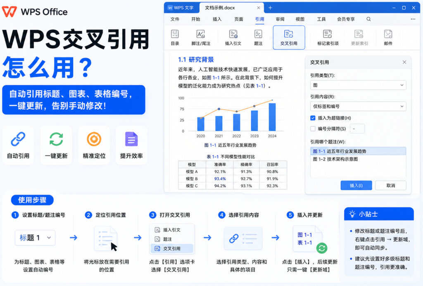Click 图 1-1 text in step 5 document
Image resolution: width=423 pixels, height=286 pixels.
point(304,235)
